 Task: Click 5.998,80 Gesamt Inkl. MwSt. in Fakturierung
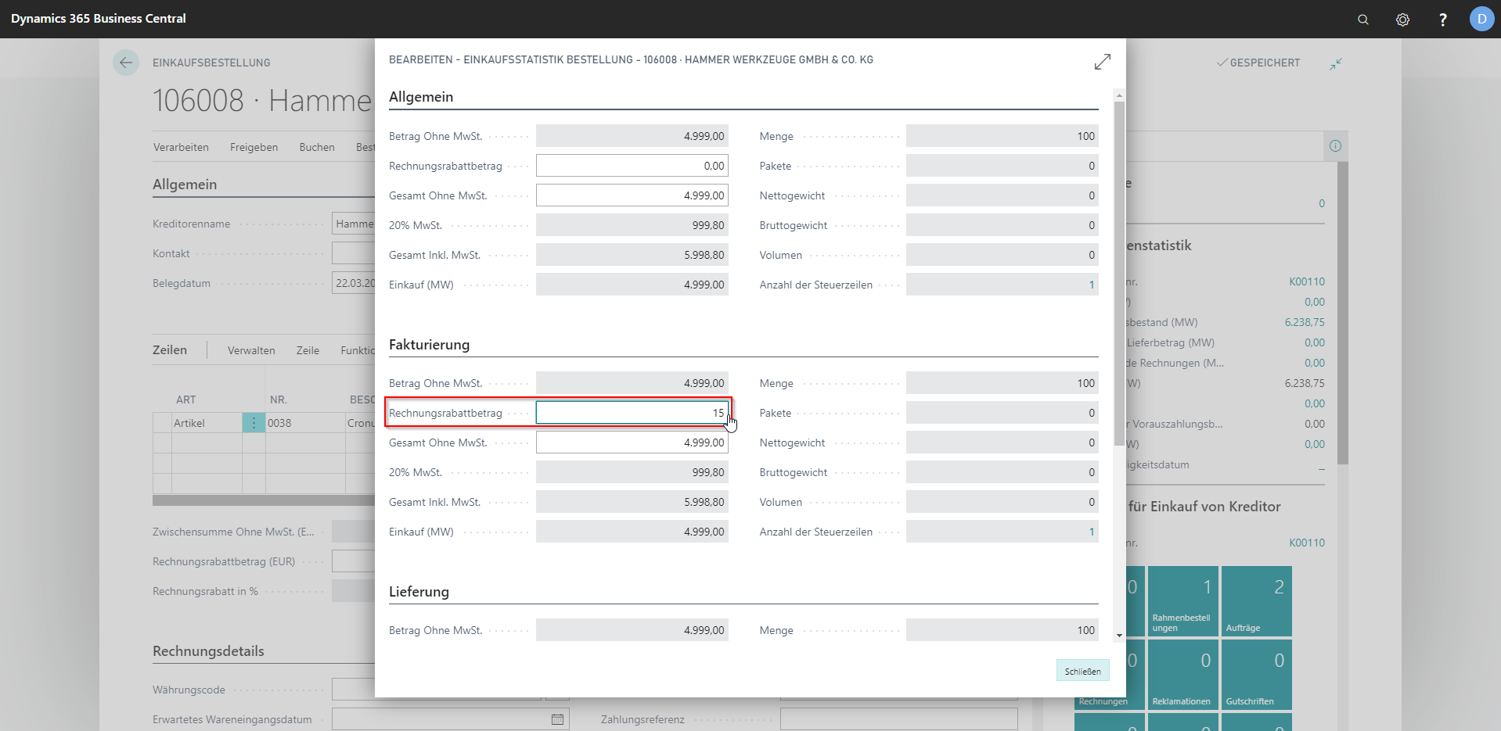click(632, 502)
